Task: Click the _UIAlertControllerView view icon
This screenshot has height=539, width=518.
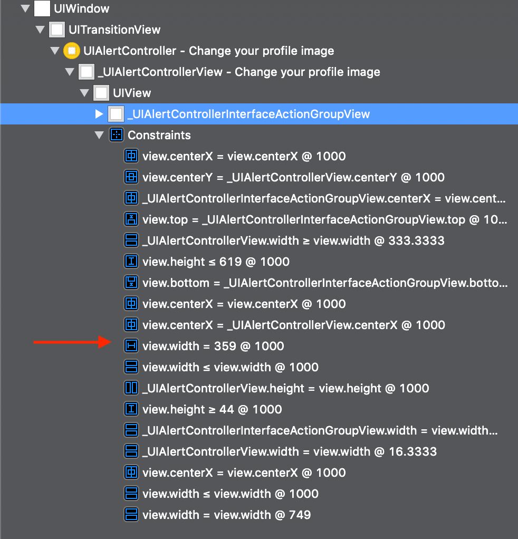Action: (x=87, y=72)
